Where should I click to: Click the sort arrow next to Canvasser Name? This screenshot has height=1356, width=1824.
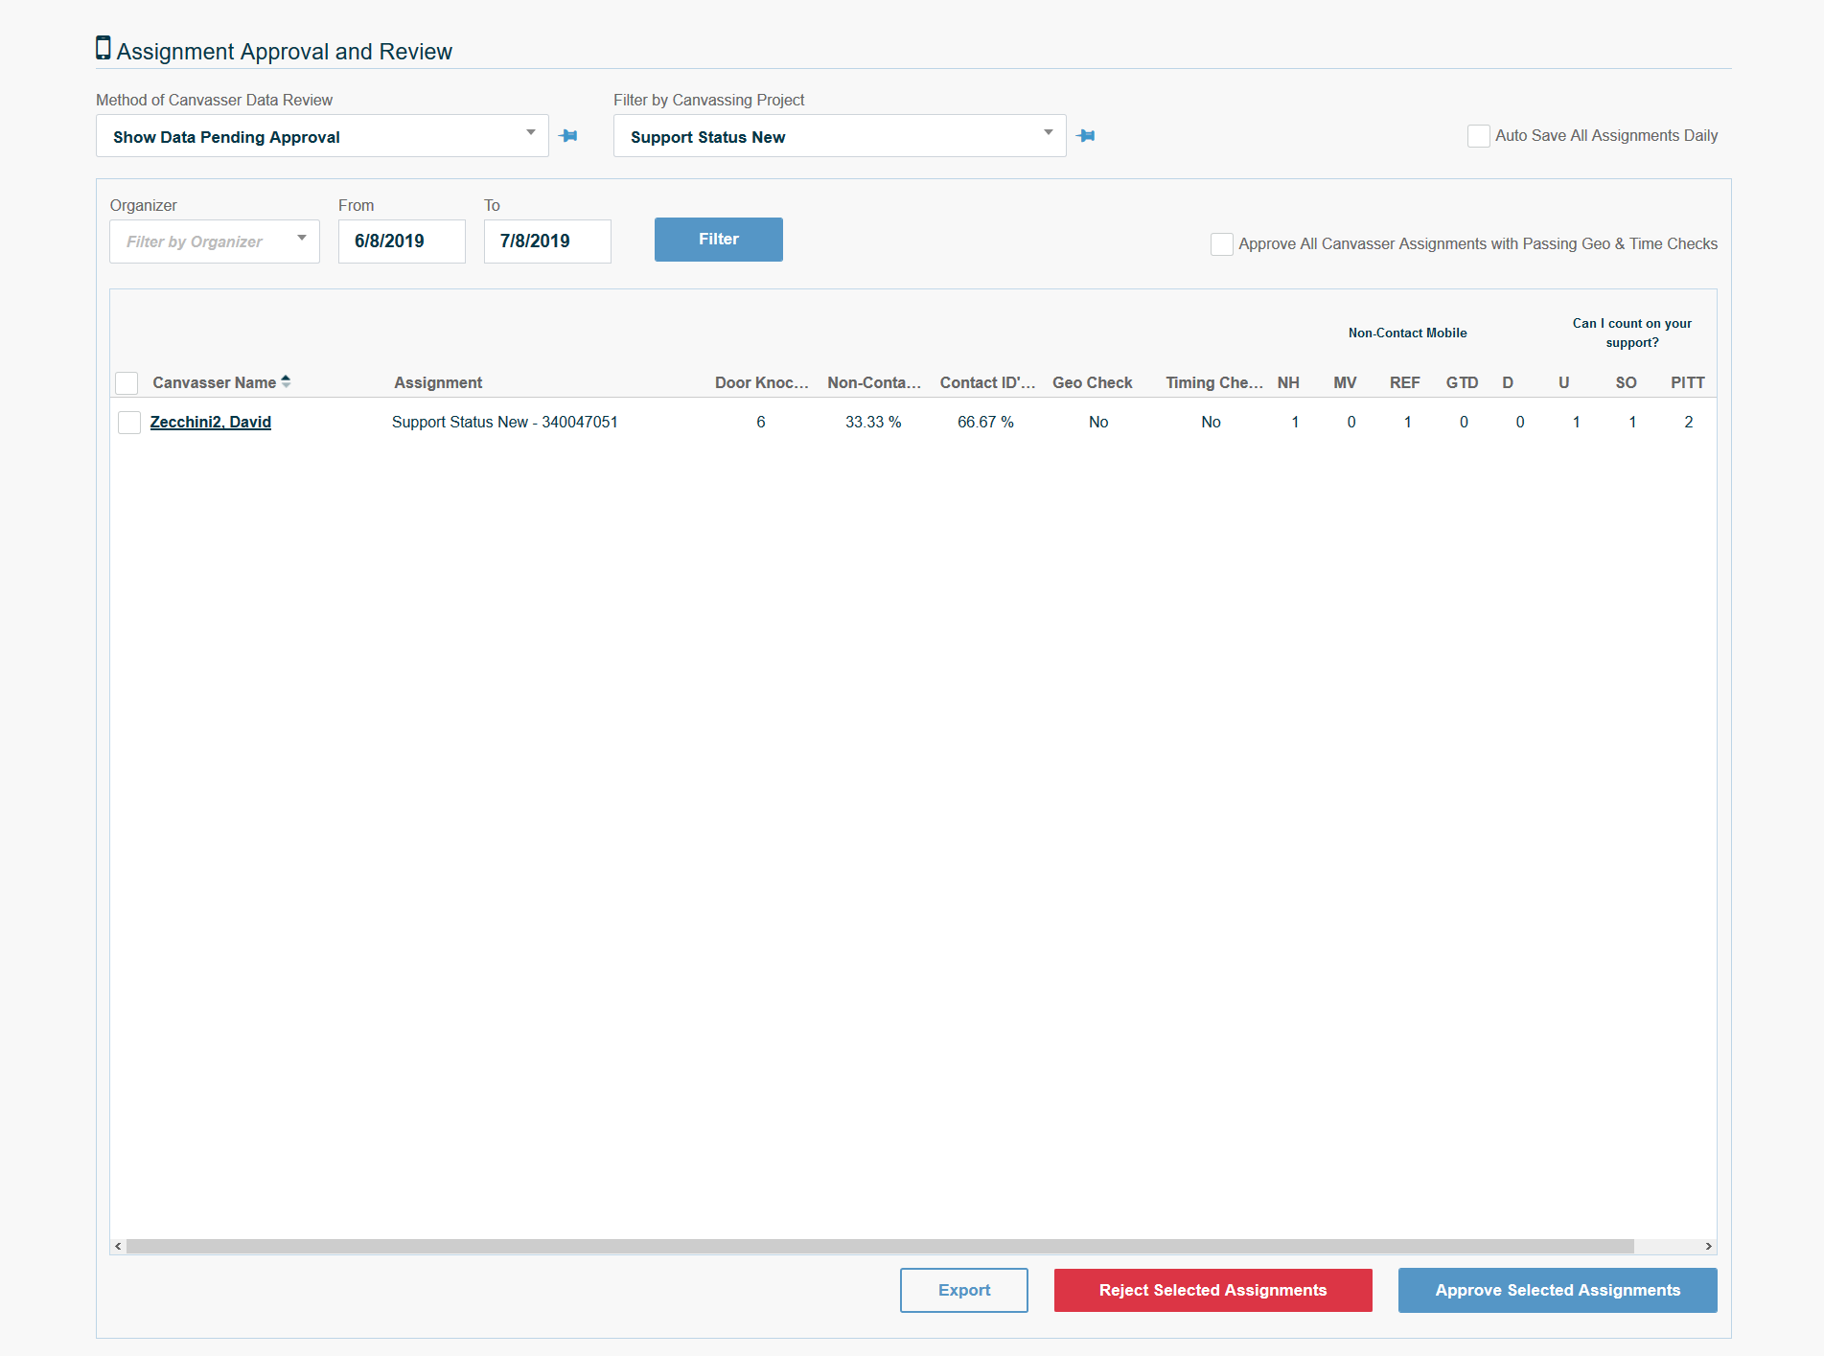(286, 381)
